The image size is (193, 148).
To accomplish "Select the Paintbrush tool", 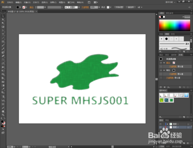I will pyautogui.click(x=3, y=45).
